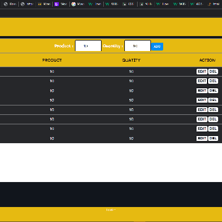Click EDIT in the sixth table row
The width and height of the screenshot is (222, 222).
pos(202,119)
